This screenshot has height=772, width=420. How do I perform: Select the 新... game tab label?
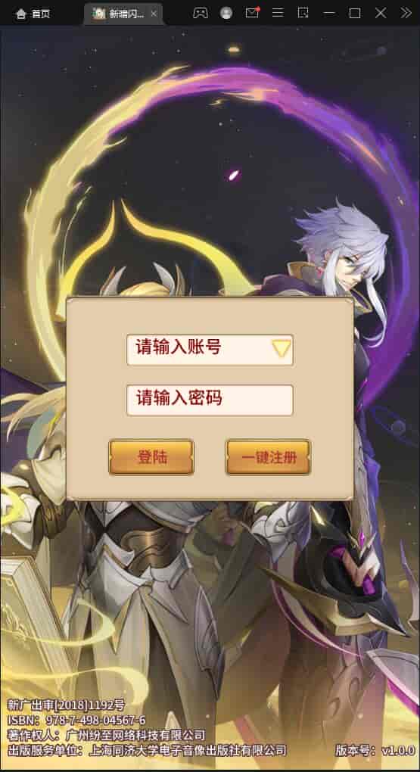(126, 14)
